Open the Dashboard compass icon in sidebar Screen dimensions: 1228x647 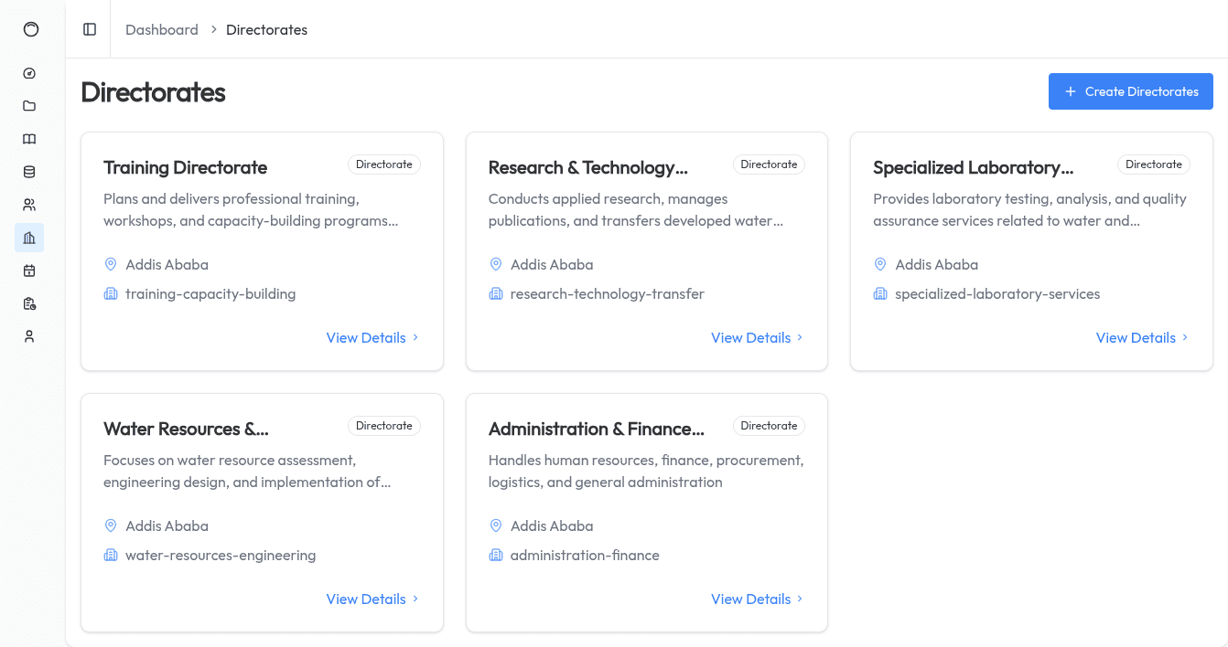click(x=29, y=73)
